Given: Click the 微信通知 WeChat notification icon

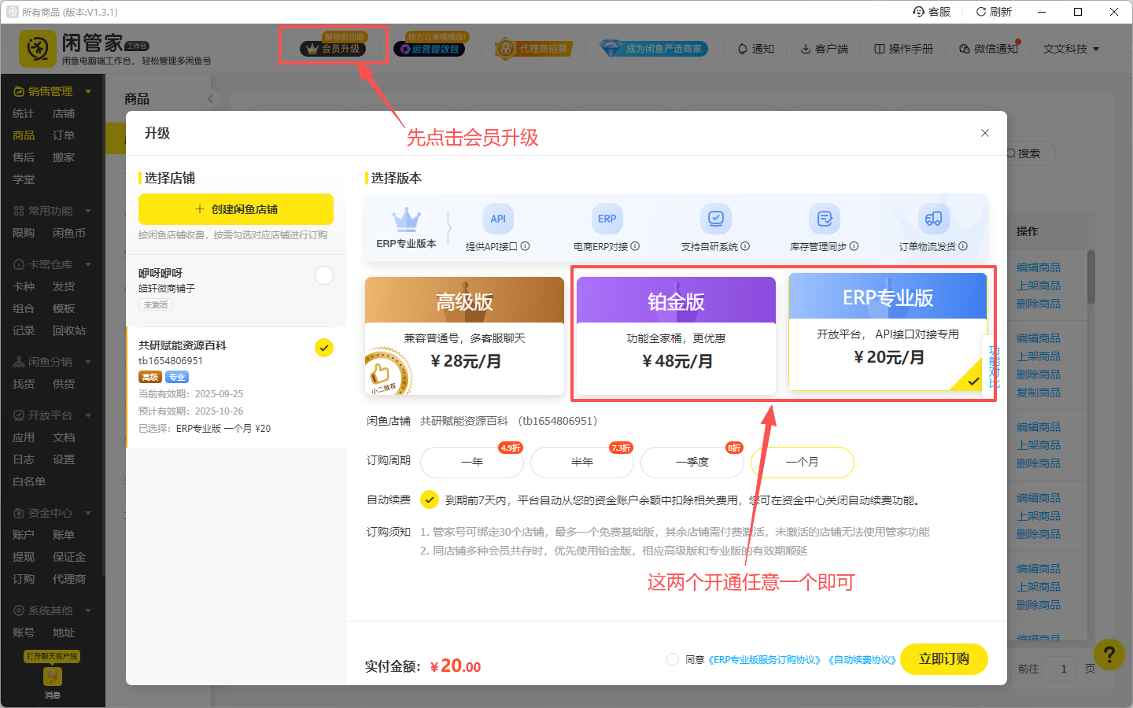Looking at the screenshot, I should [x=964, y=48].
